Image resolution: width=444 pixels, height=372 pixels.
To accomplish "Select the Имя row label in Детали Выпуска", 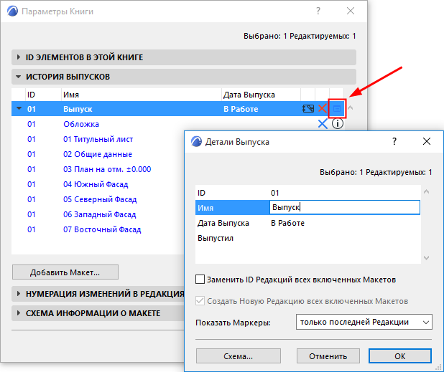I will [x=205, y=208].
